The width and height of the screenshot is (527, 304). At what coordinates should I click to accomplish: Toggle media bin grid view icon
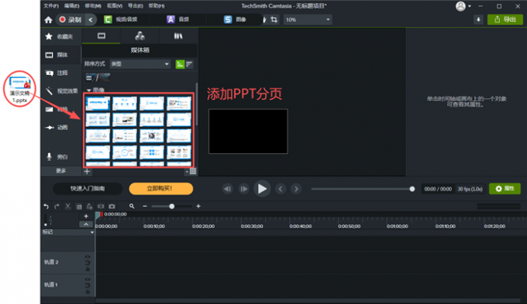(193, 172)
